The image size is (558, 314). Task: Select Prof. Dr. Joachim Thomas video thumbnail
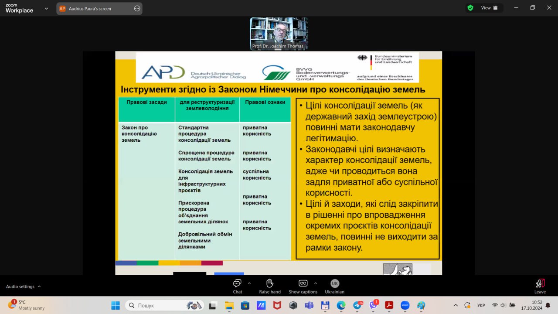pos(279,34)
